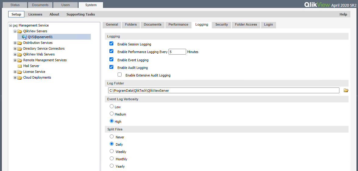358x171 pixels.
Task: Set Split Files to Yearly
Action: click(112, 166)
